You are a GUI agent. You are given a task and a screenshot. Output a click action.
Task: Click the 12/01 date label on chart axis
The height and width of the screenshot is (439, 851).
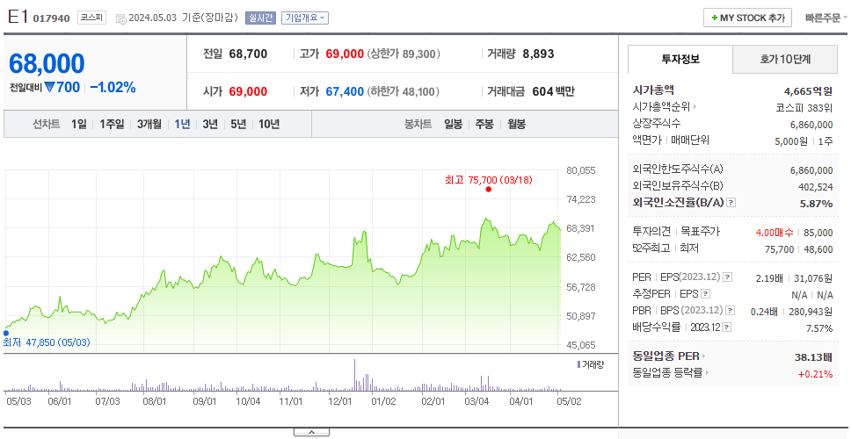(341, 401)
